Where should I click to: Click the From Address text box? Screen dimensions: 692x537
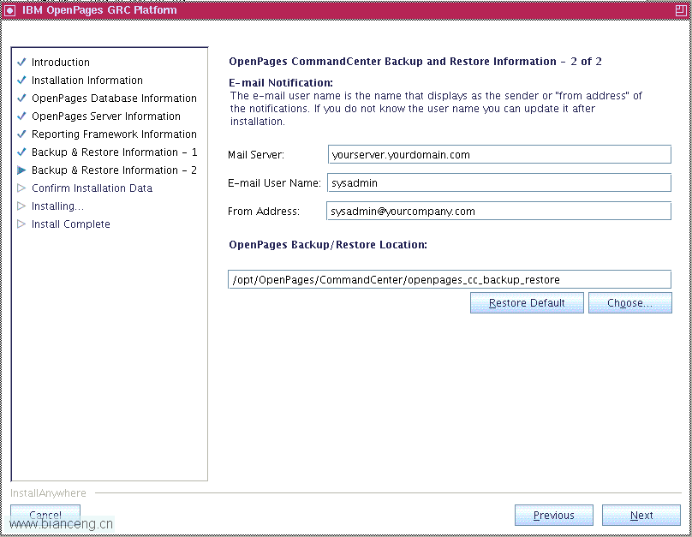coord(498,211)
